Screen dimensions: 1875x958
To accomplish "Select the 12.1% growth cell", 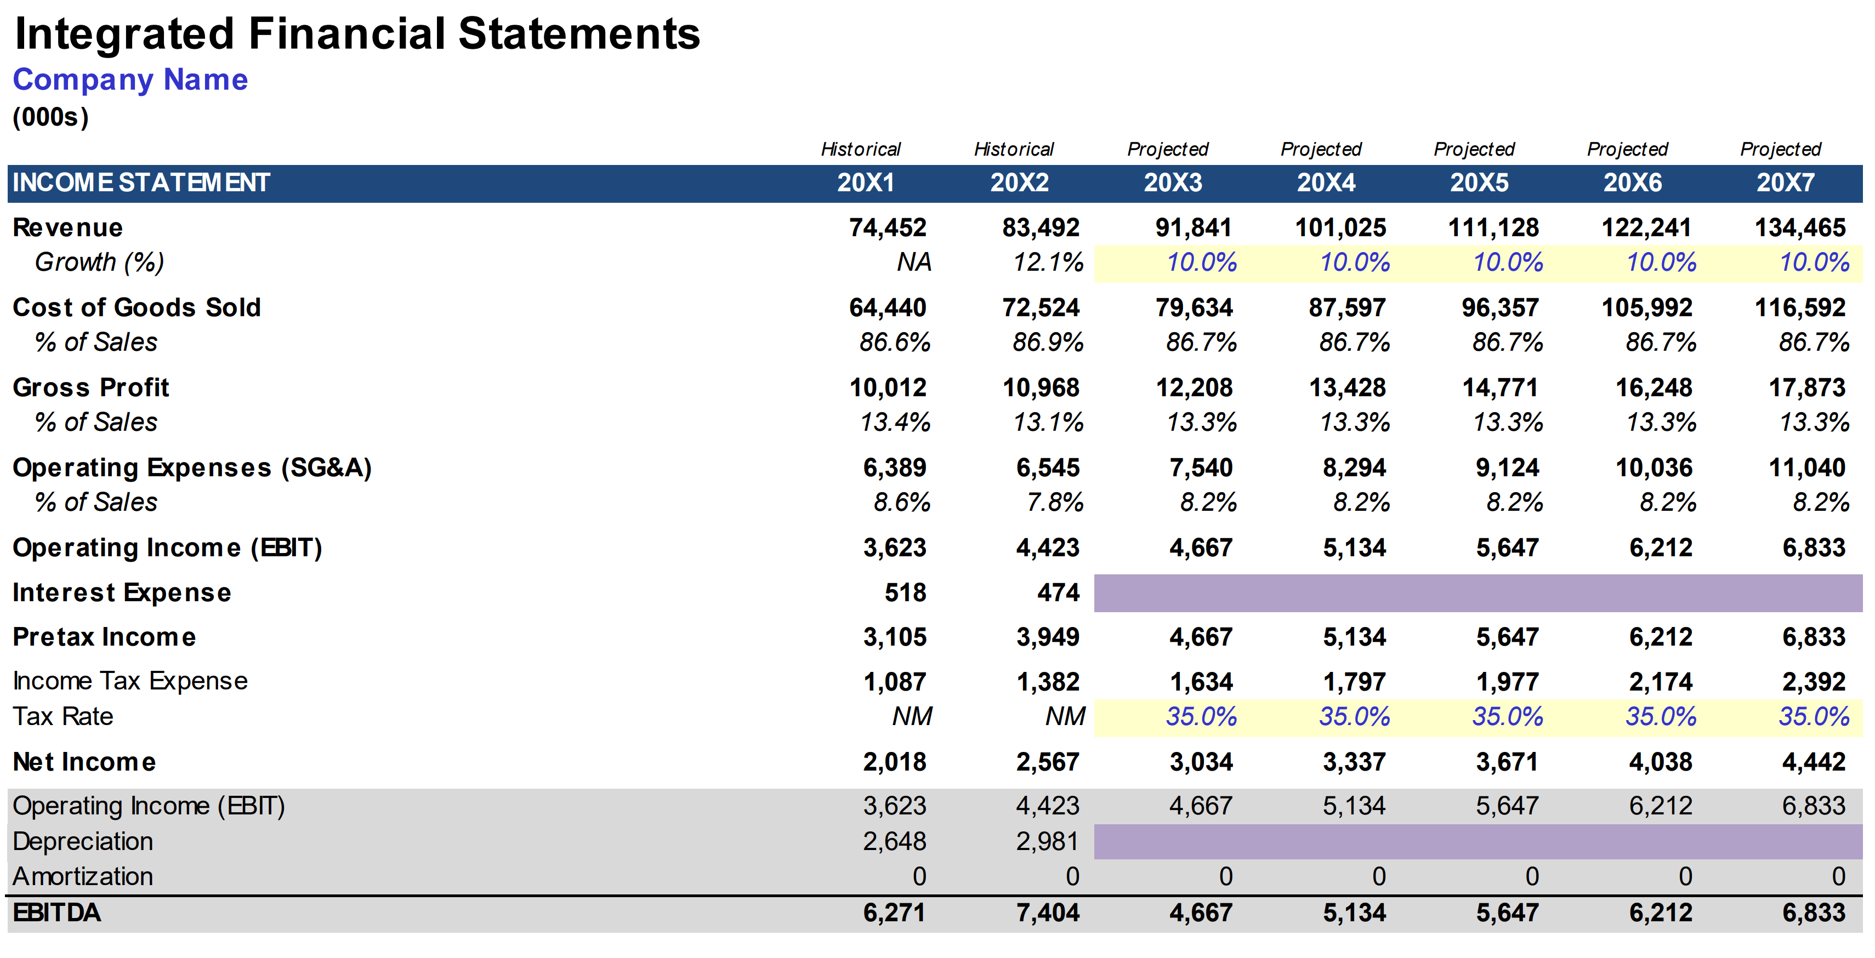I will 1048,263.
